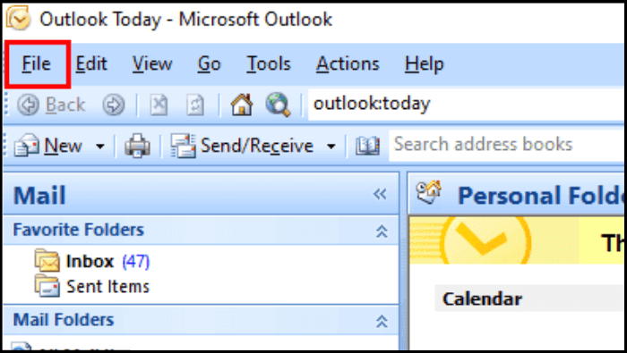Open the Tools menu
This screenshot has width=627, height=353.
[269, 63]
